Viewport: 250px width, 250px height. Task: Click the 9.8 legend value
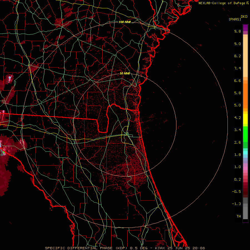(237, 31)
